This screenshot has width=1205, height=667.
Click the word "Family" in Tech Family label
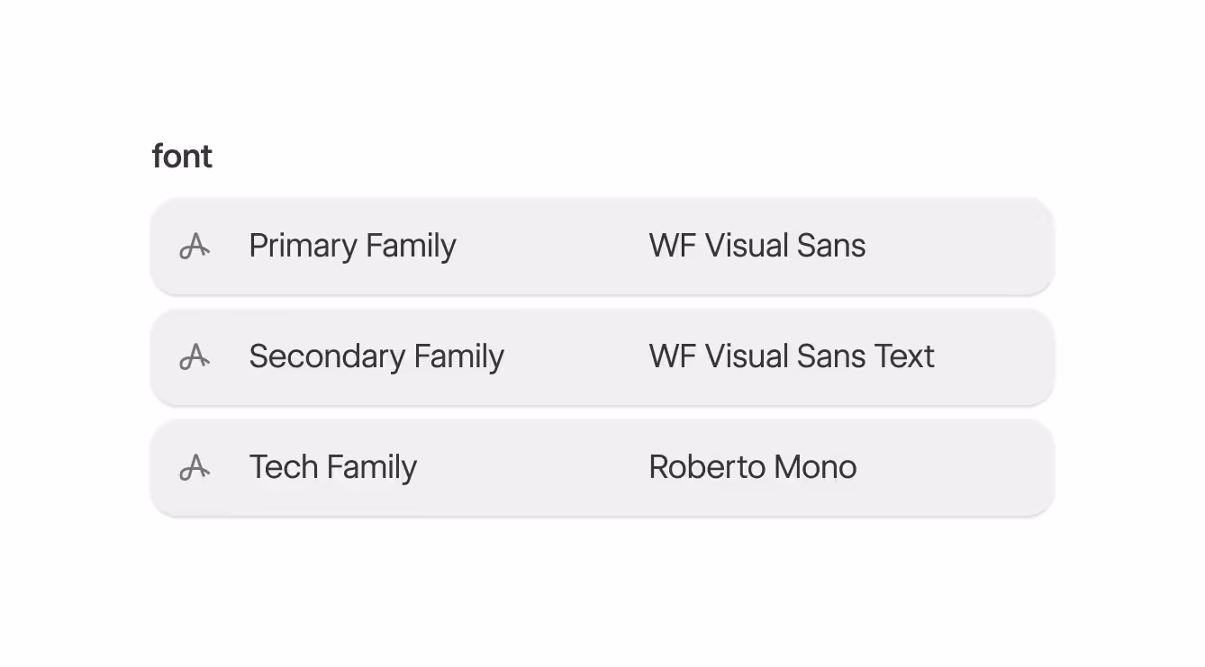(371, 467)
